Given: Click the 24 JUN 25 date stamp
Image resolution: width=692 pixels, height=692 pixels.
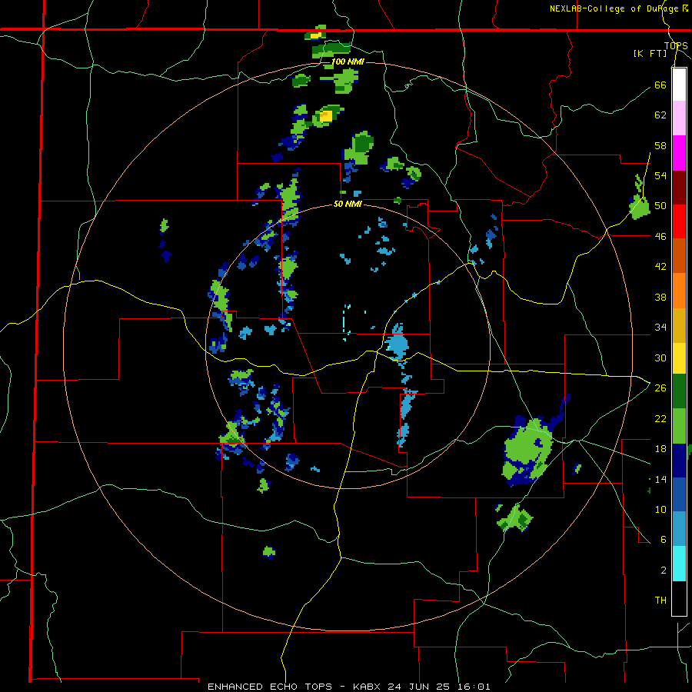Looking at the screenshot, I should [x=418, y=687].
